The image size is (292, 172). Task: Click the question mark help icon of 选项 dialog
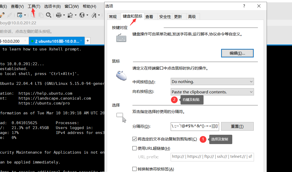244,6
